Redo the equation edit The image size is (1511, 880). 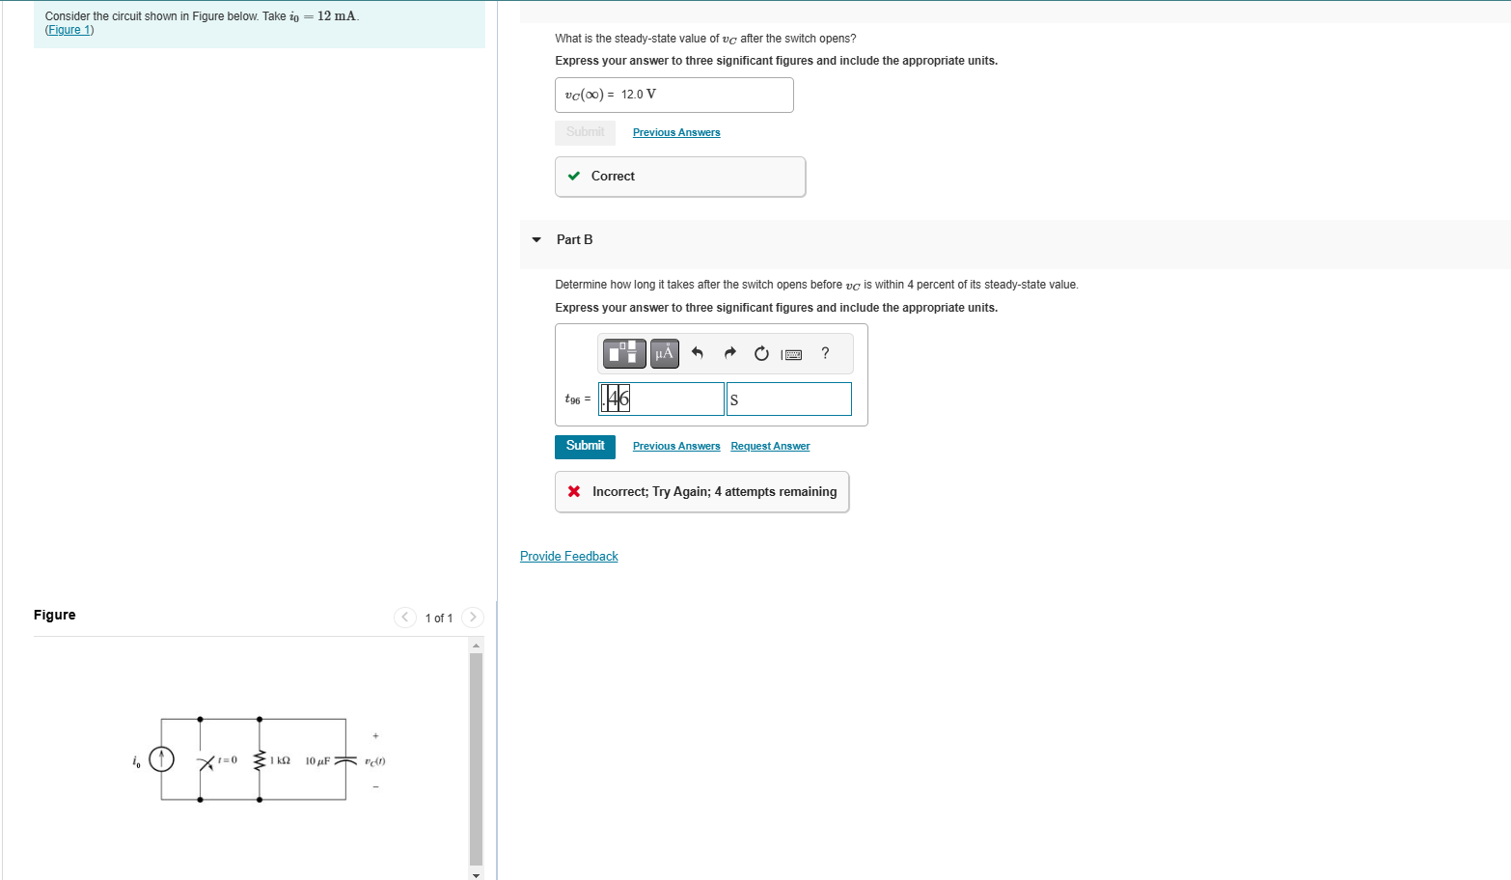[x=728, y=353]
